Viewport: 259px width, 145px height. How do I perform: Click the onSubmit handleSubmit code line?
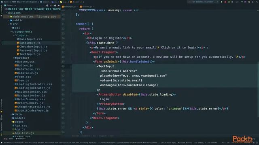point(124,62)
